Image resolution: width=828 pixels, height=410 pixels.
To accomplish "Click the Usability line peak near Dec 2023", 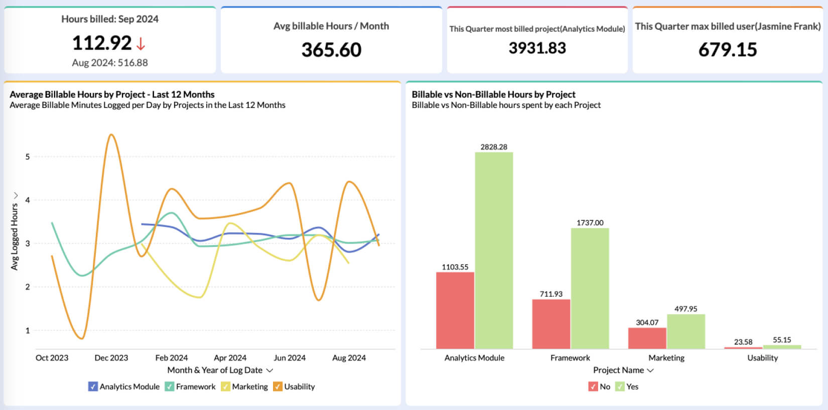I will point(111,134).
